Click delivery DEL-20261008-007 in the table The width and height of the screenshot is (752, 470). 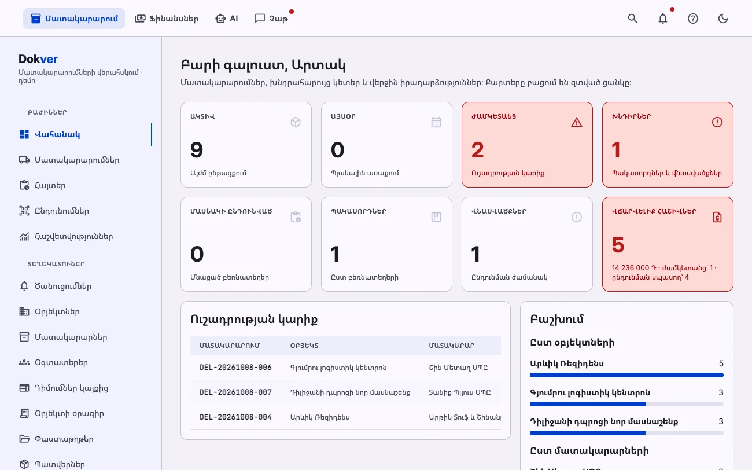pos(235,392)
